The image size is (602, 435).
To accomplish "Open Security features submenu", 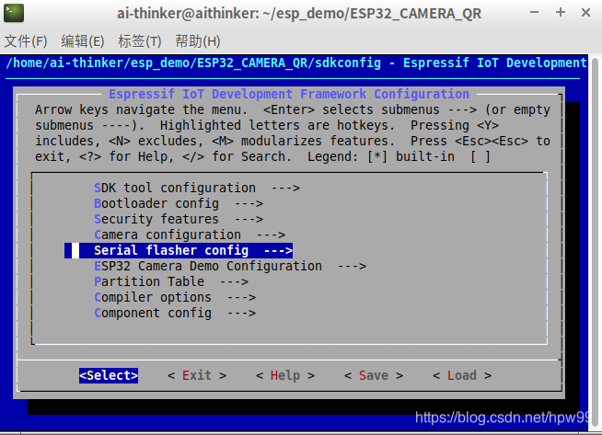I will pyautogui.click(x=179, y=219).
